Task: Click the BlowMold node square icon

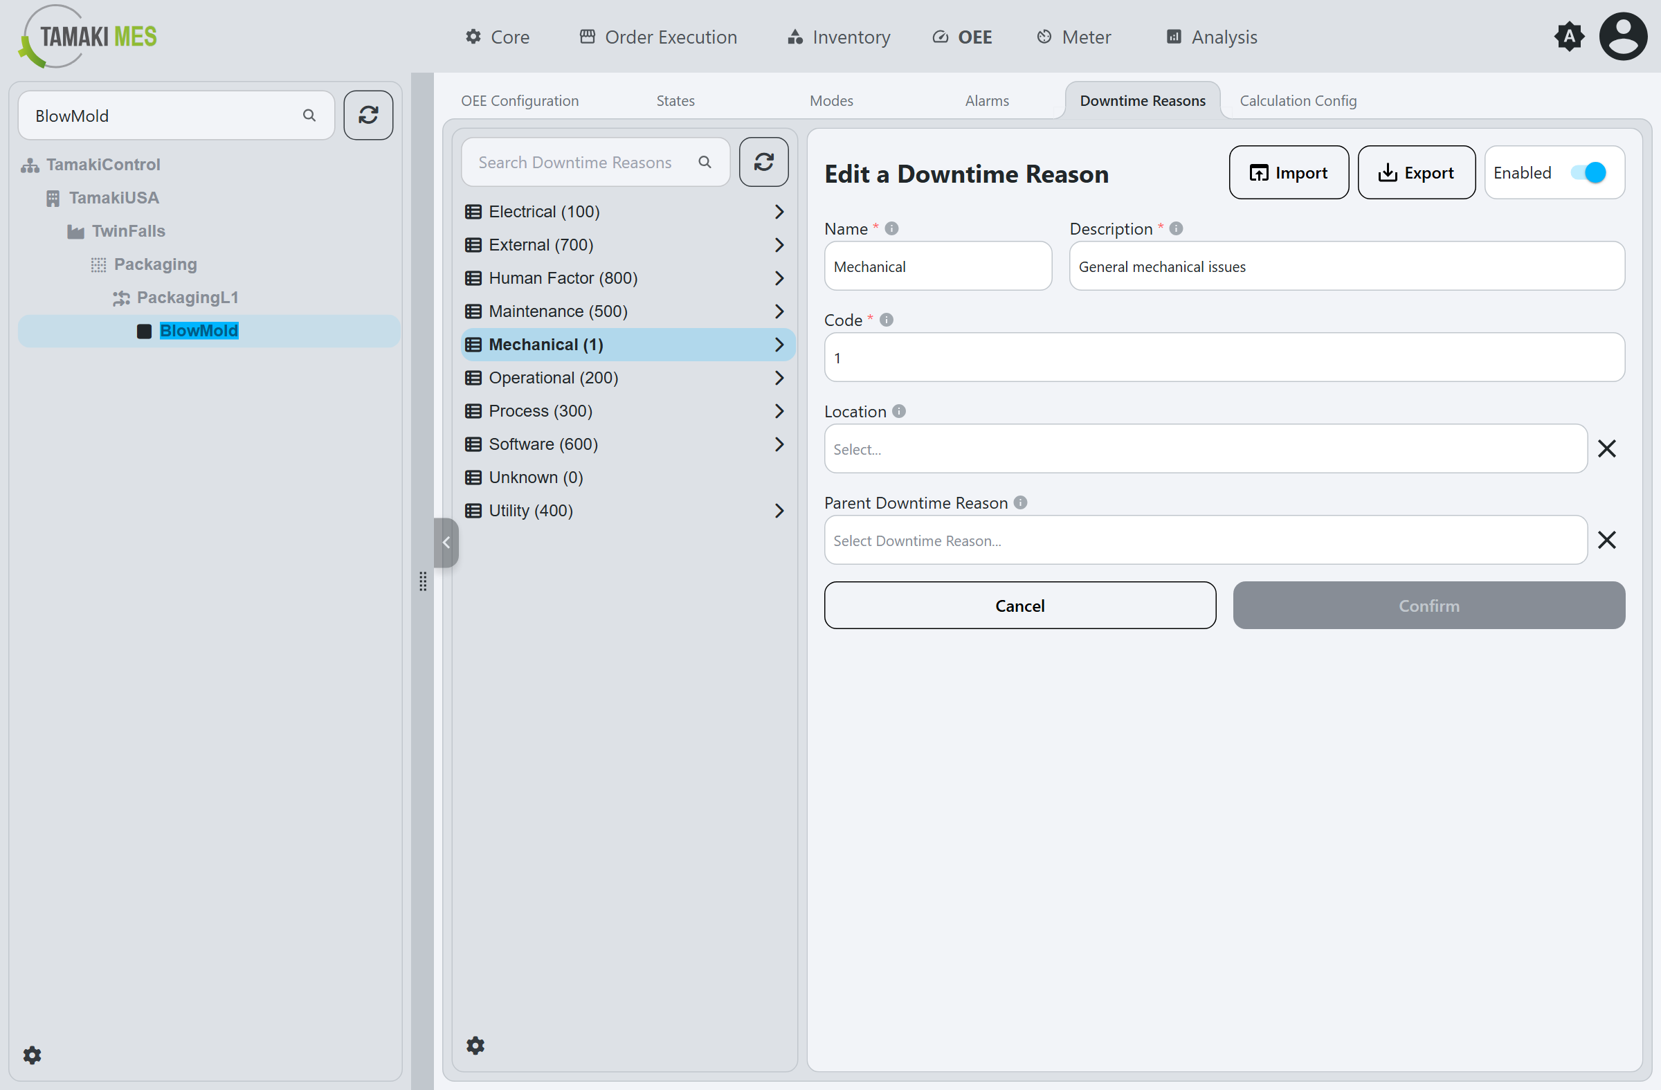Action: click(145, 331)
